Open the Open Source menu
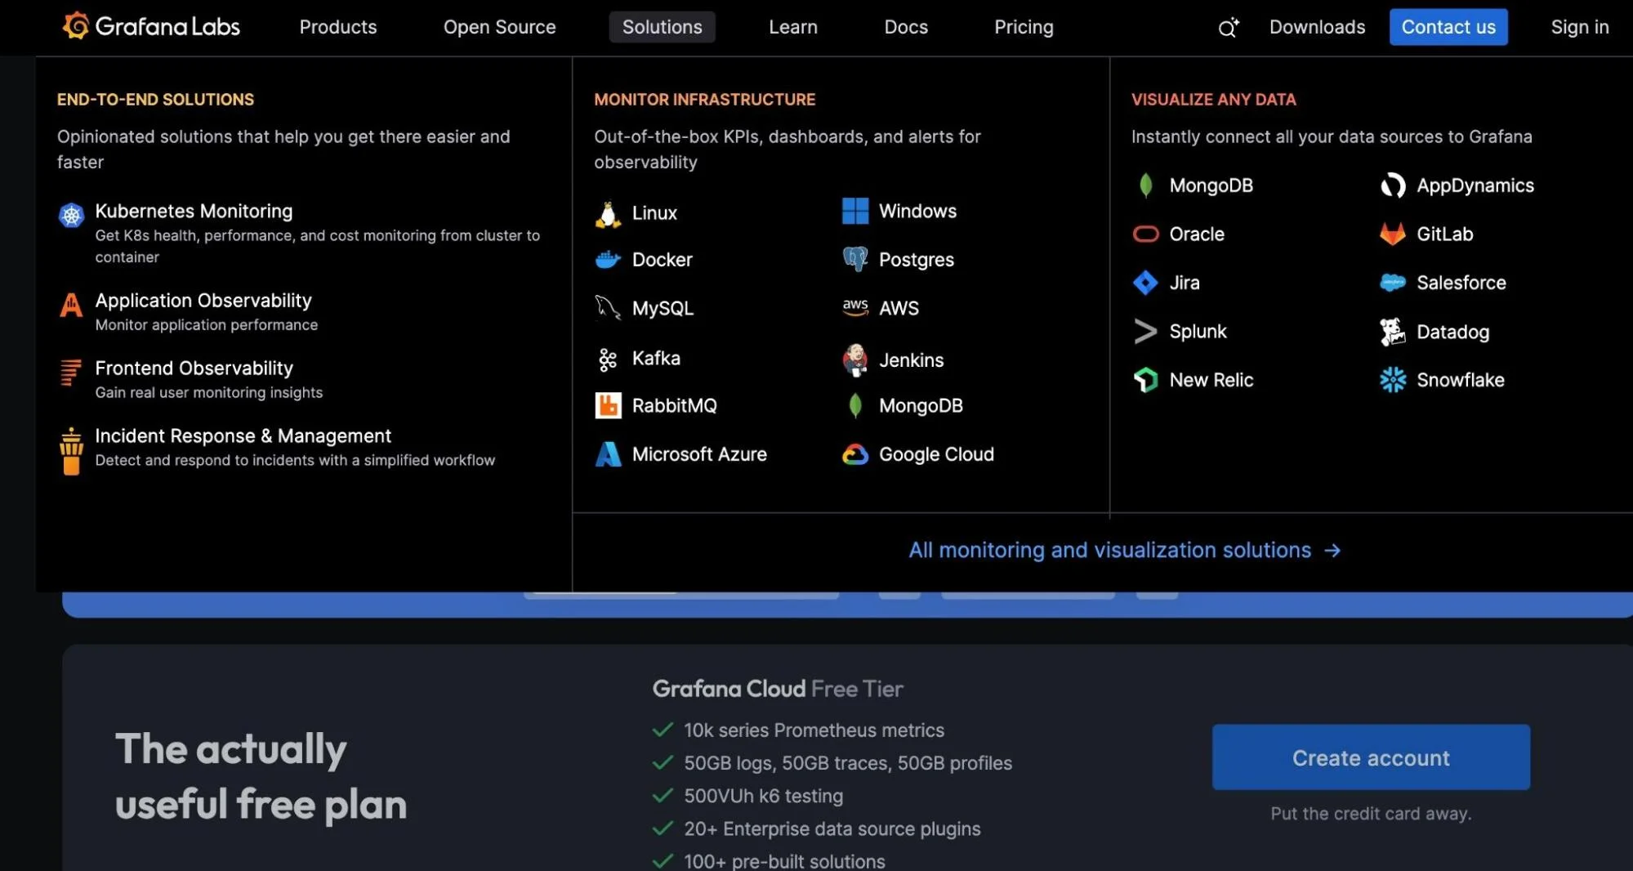 point(499,27)
